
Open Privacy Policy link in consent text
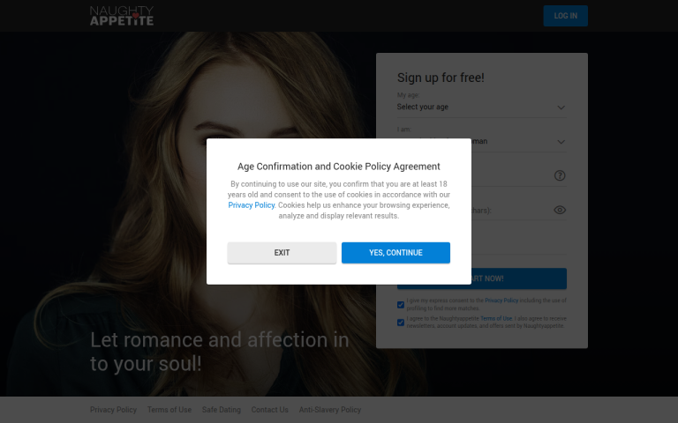click(501, 301)
